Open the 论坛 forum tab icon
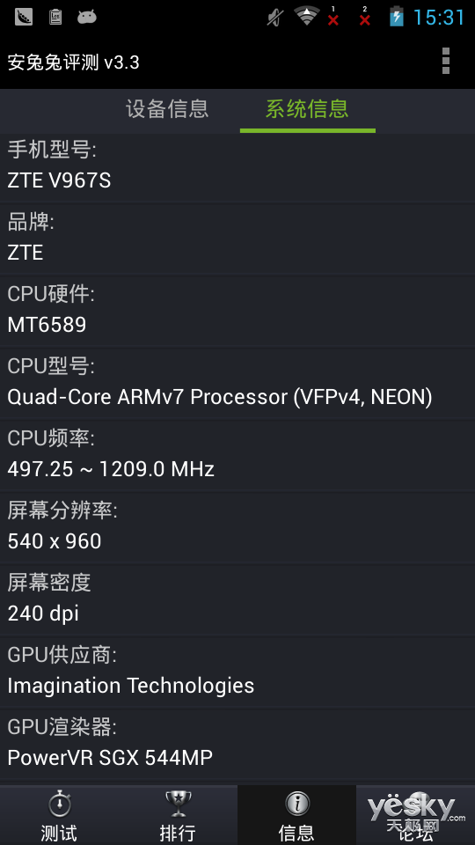This screenshot has width=475, height=845. click(415, 815)
